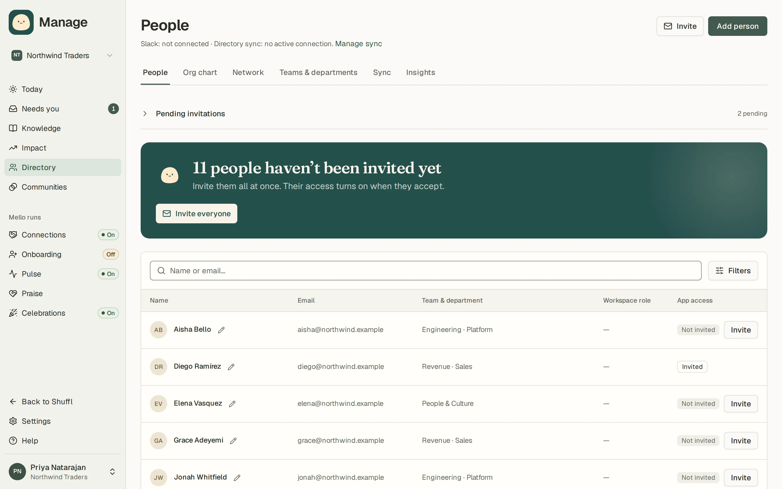Image resolution: width=782 pixels, height=489 pixels.
Task: Open the Insights tab
Action: (x=420, y=73)
